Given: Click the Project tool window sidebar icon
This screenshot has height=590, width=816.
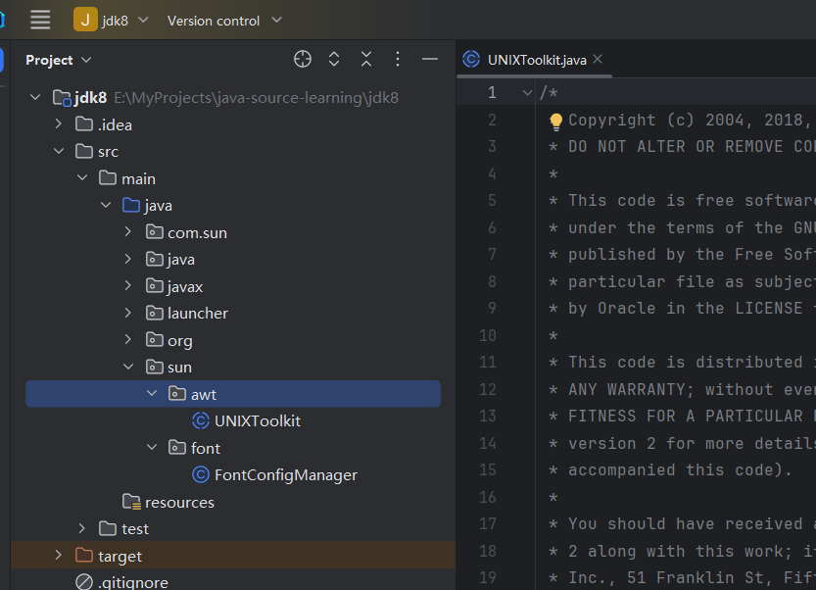Looking at the screenshot, I should [3, 60].
